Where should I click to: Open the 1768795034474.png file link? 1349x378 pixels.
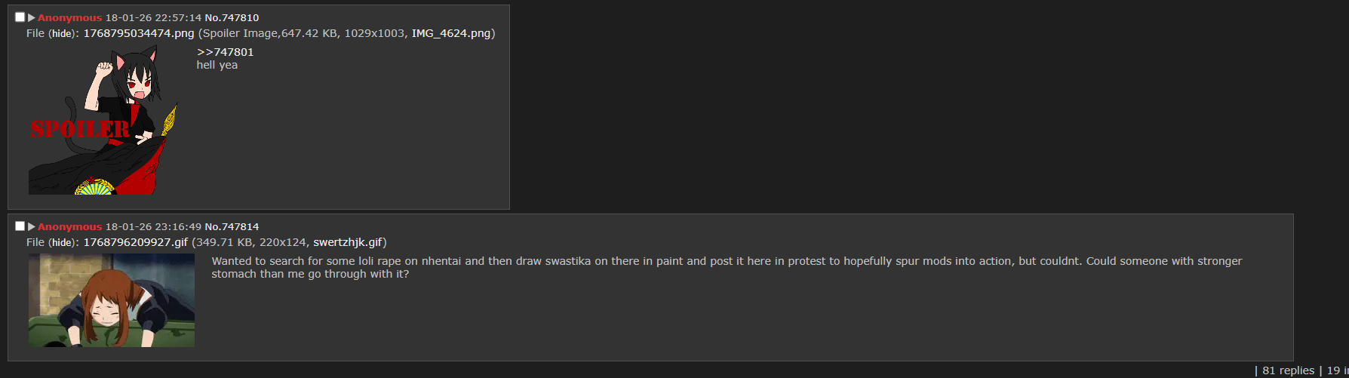(x=138, y=33)
